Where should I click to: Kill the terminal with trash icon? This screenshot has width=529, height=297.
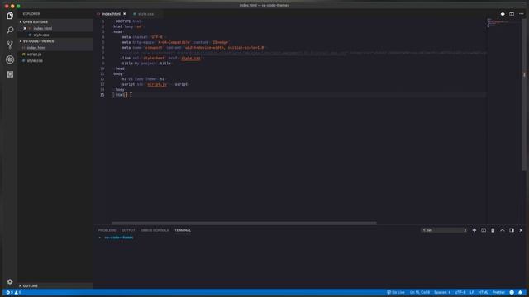point(493,230)
